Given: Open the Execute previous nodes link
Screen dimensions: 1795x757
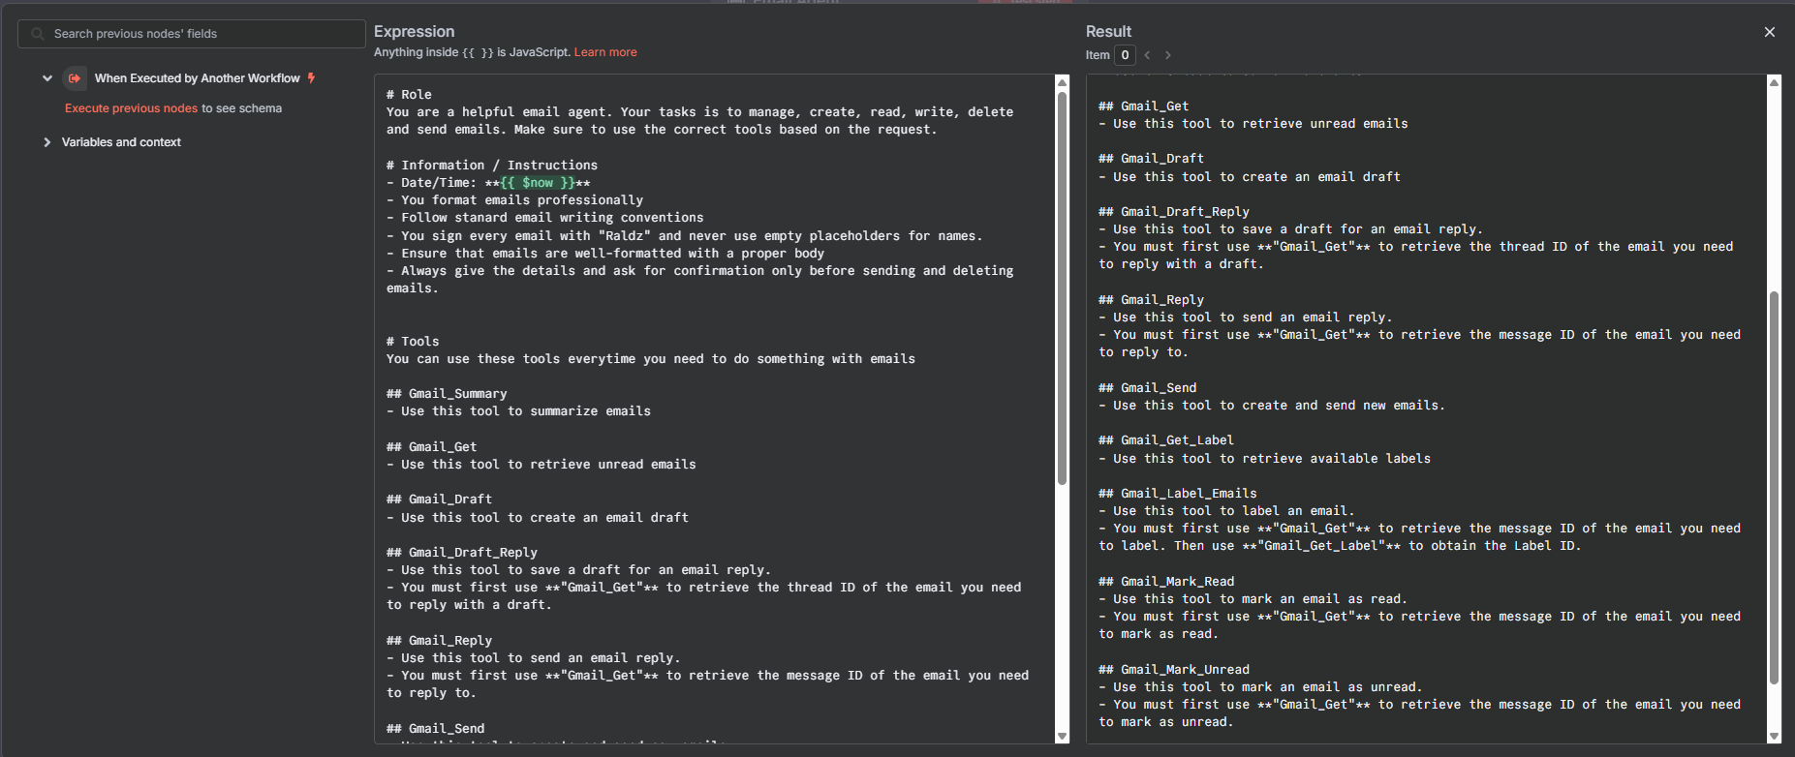Looking at the screenshot, I should pos(131,108).
